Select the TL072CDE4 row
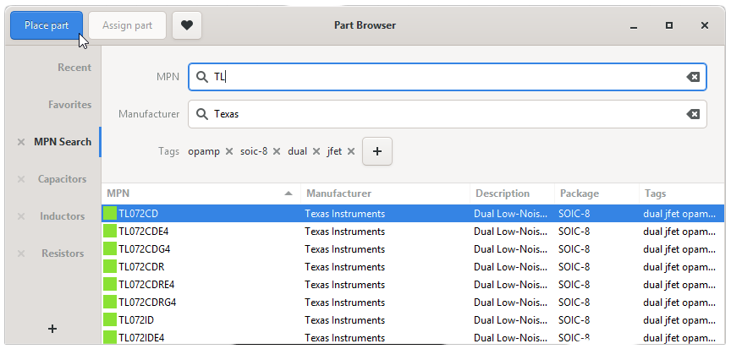Viewport: 731px width, 349px height. (413, 232)
